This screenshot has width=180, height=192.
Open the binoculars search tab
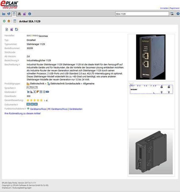click(x=19, y=14)
